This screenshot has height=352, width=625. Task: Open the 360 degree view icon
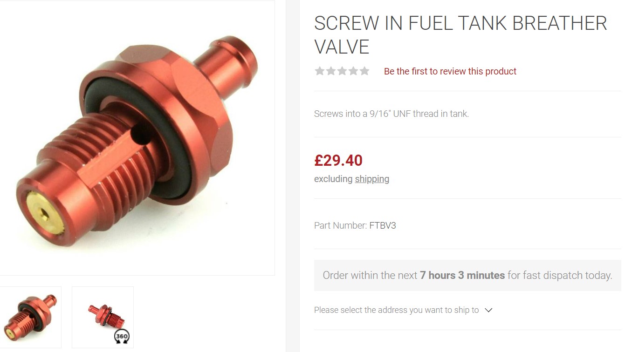tap(122, 337)
